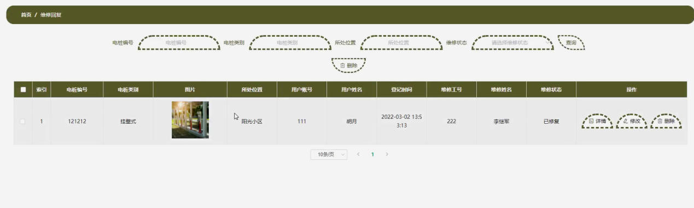
Task: Select the 挂壁式 cell
Action: (128, 122)
